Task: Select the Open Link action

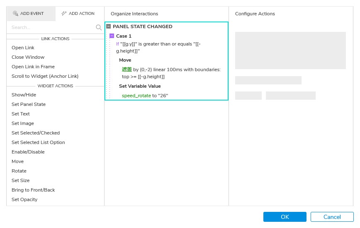Action: [x=23, y=48]
